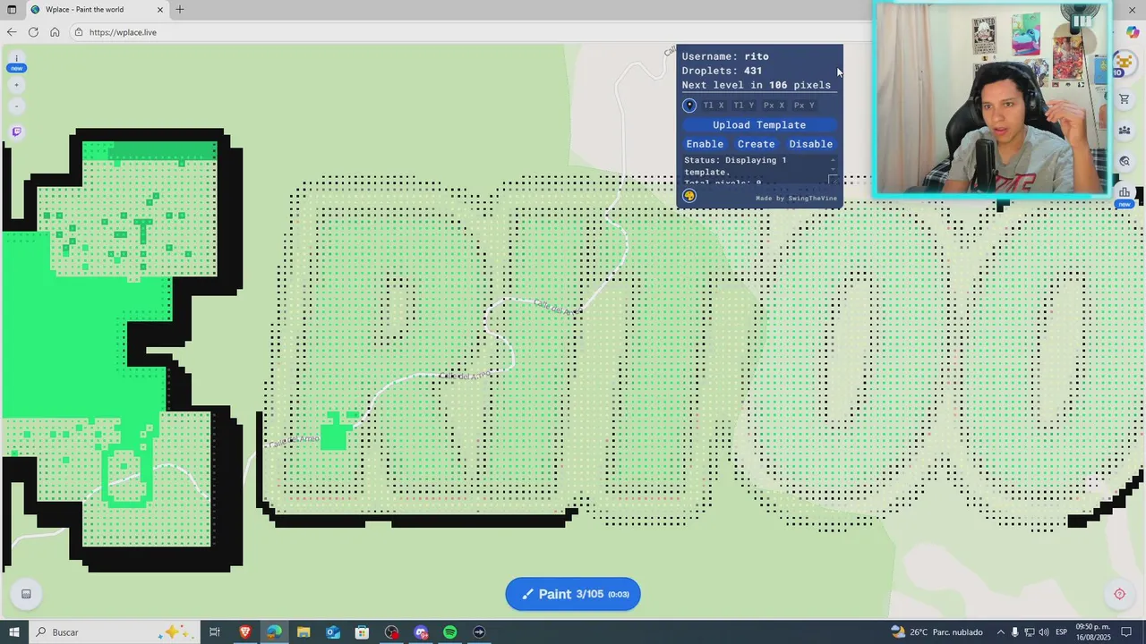Open the Copilot icon in browser toolbar
This screenshot has width=1146, height=644.
(x=1133, y=32)
